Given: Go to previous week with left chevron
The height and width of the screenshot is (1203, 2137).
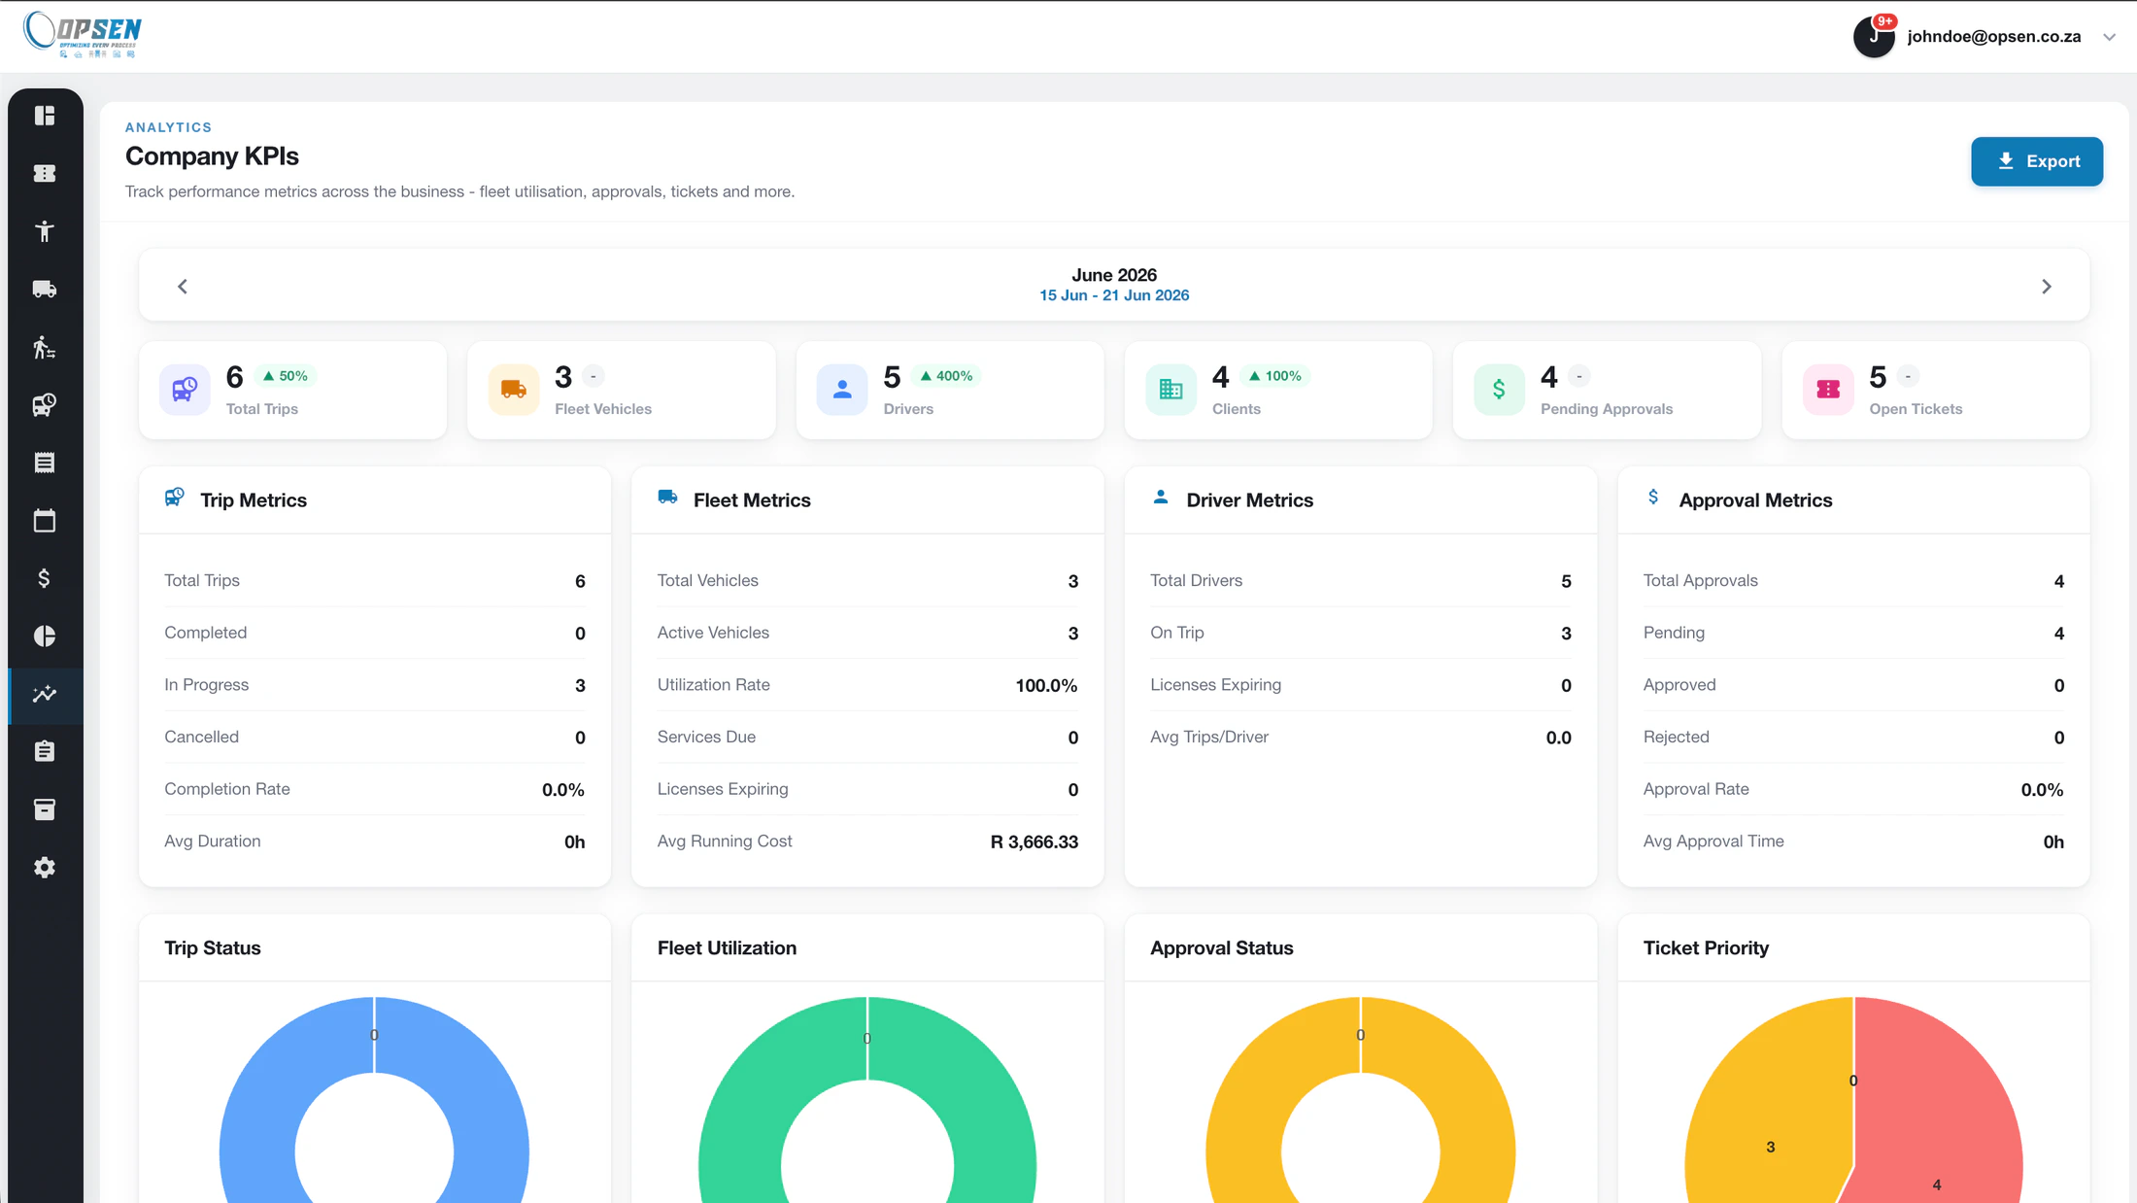Looking at the screenshot, I should tap(183, 286).
